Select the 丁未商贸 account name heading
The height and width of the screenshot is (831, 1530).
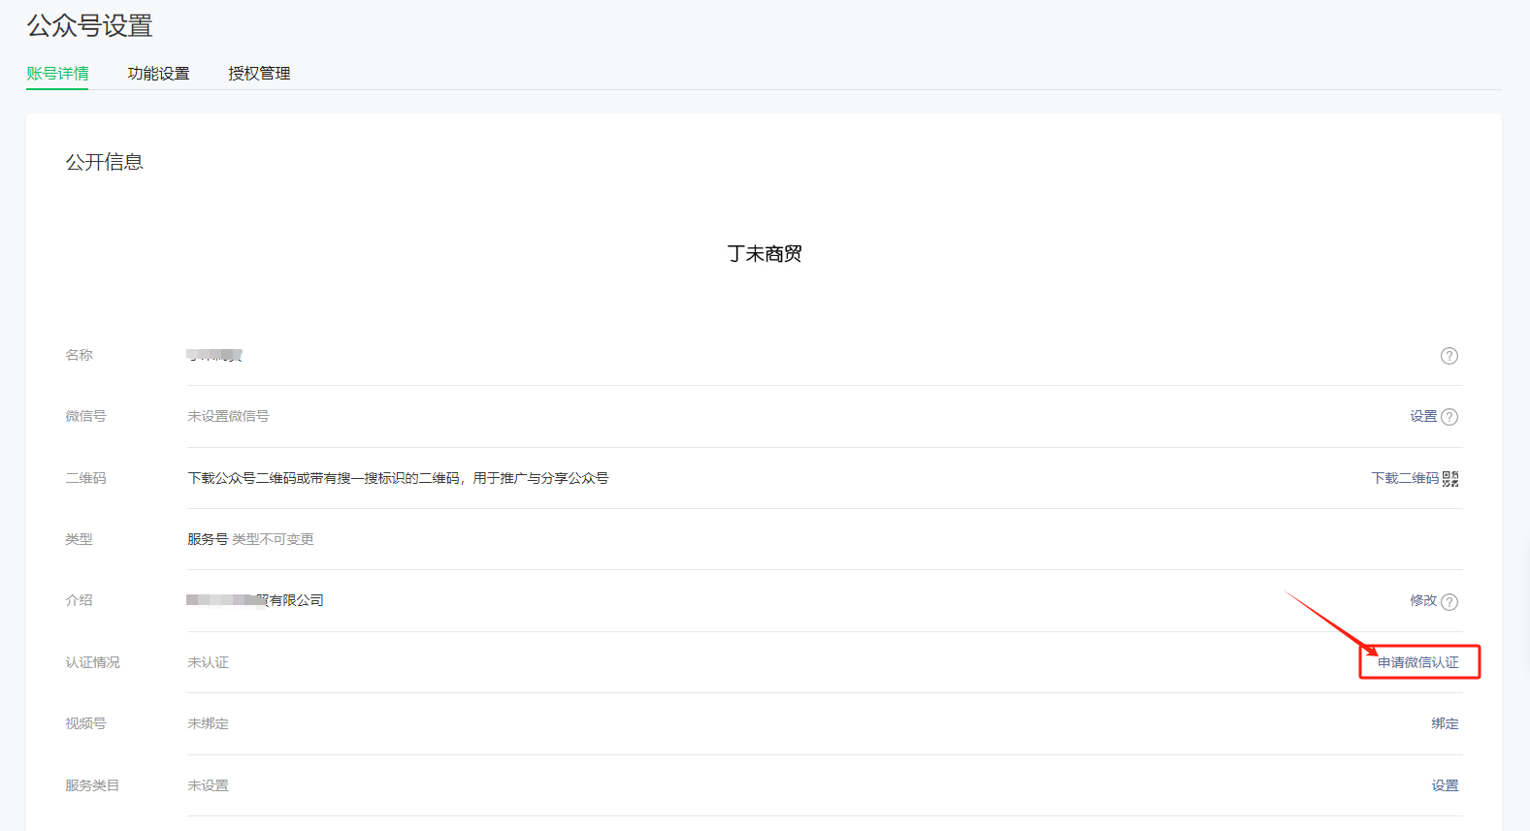click(765, 254)
